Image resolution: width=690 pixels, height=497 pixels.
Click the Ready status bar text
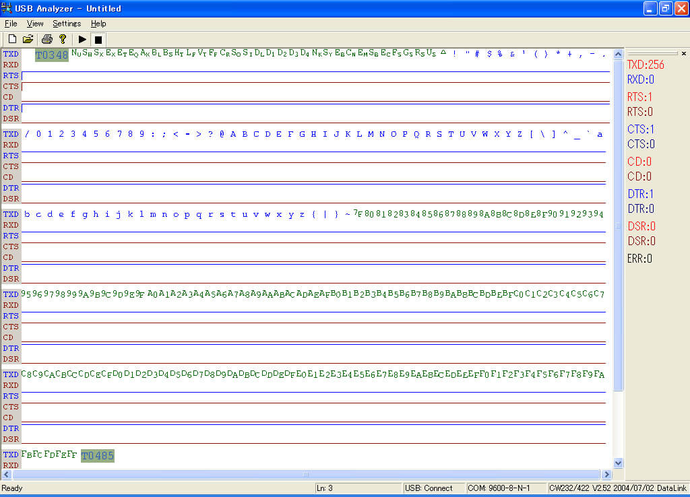12,488
